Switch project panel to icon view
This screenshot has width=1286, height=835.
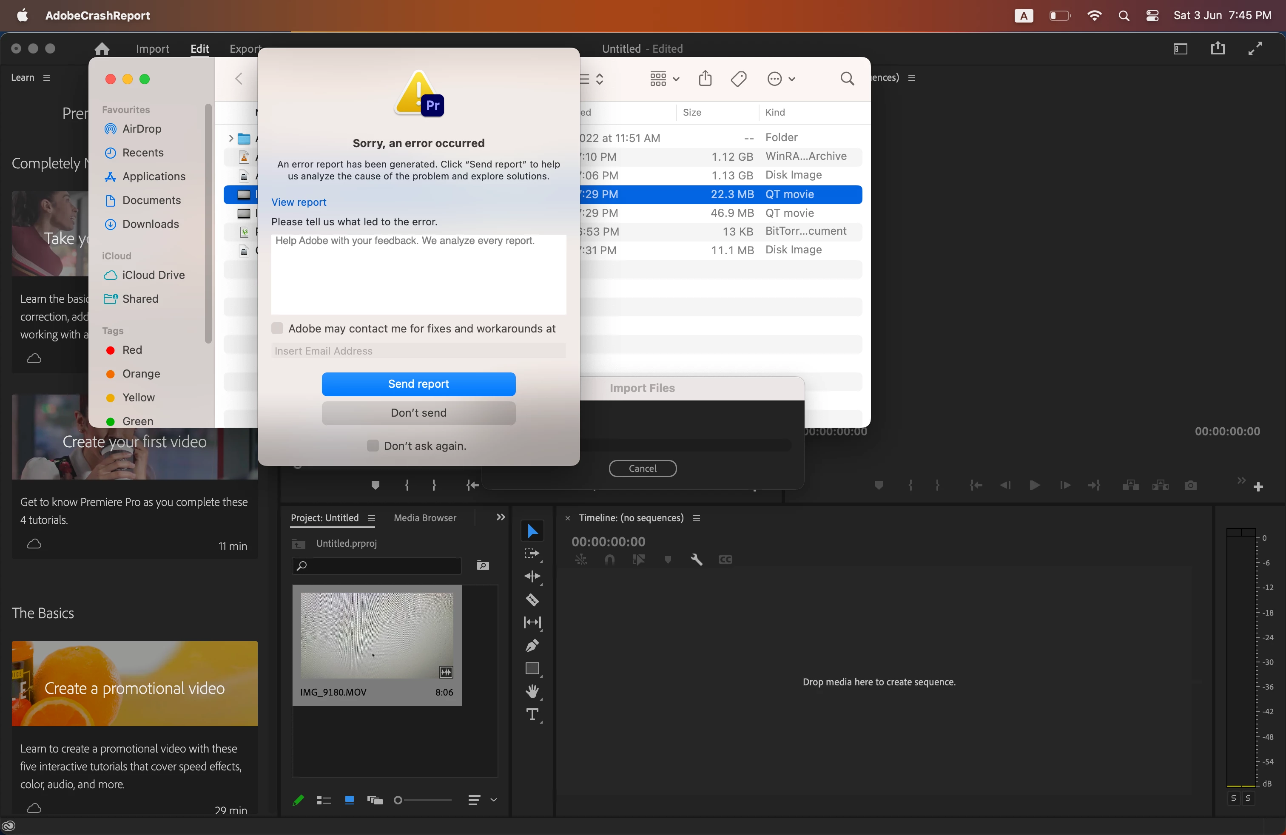(349, 800)
